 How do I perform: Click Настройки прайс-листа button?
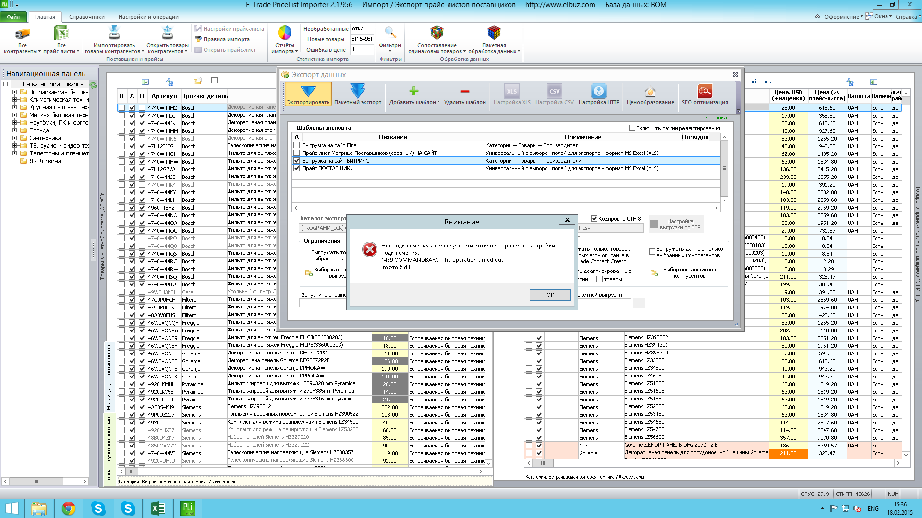tap(230, 29)
